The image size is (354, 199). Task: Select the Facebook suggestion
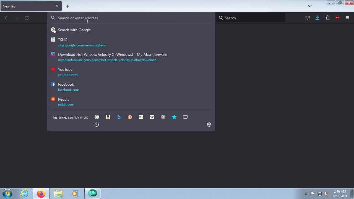tap(131, 87)
